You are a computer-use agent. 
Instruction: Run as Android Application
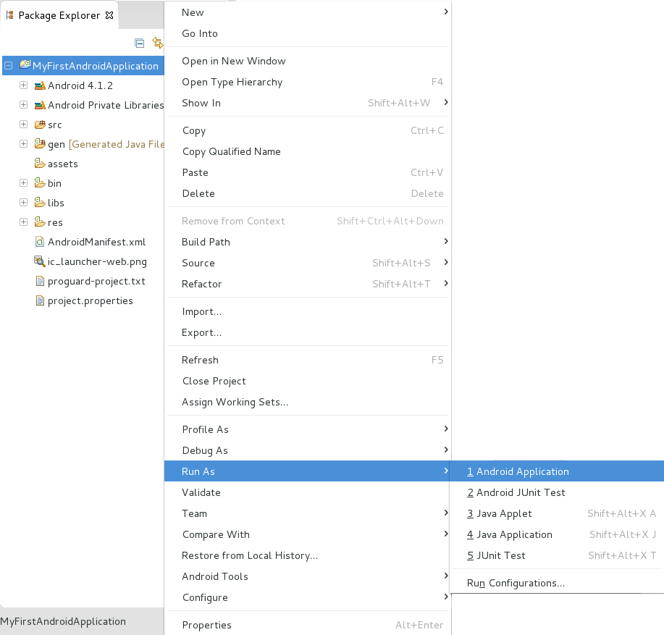click(x=558, y=471)
